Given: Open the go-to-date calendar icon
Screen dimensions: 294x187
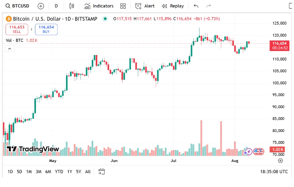Looking at the screenshot, I should point(101,172).
